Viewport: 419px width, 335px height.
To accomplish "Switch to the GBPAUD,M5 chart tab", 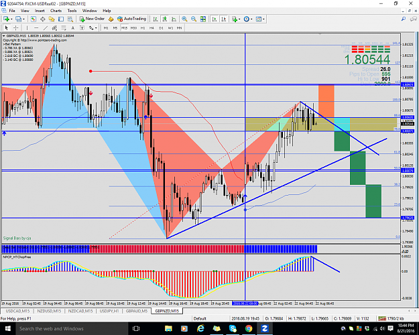I will pyautogui.click(x=136, y=311).
